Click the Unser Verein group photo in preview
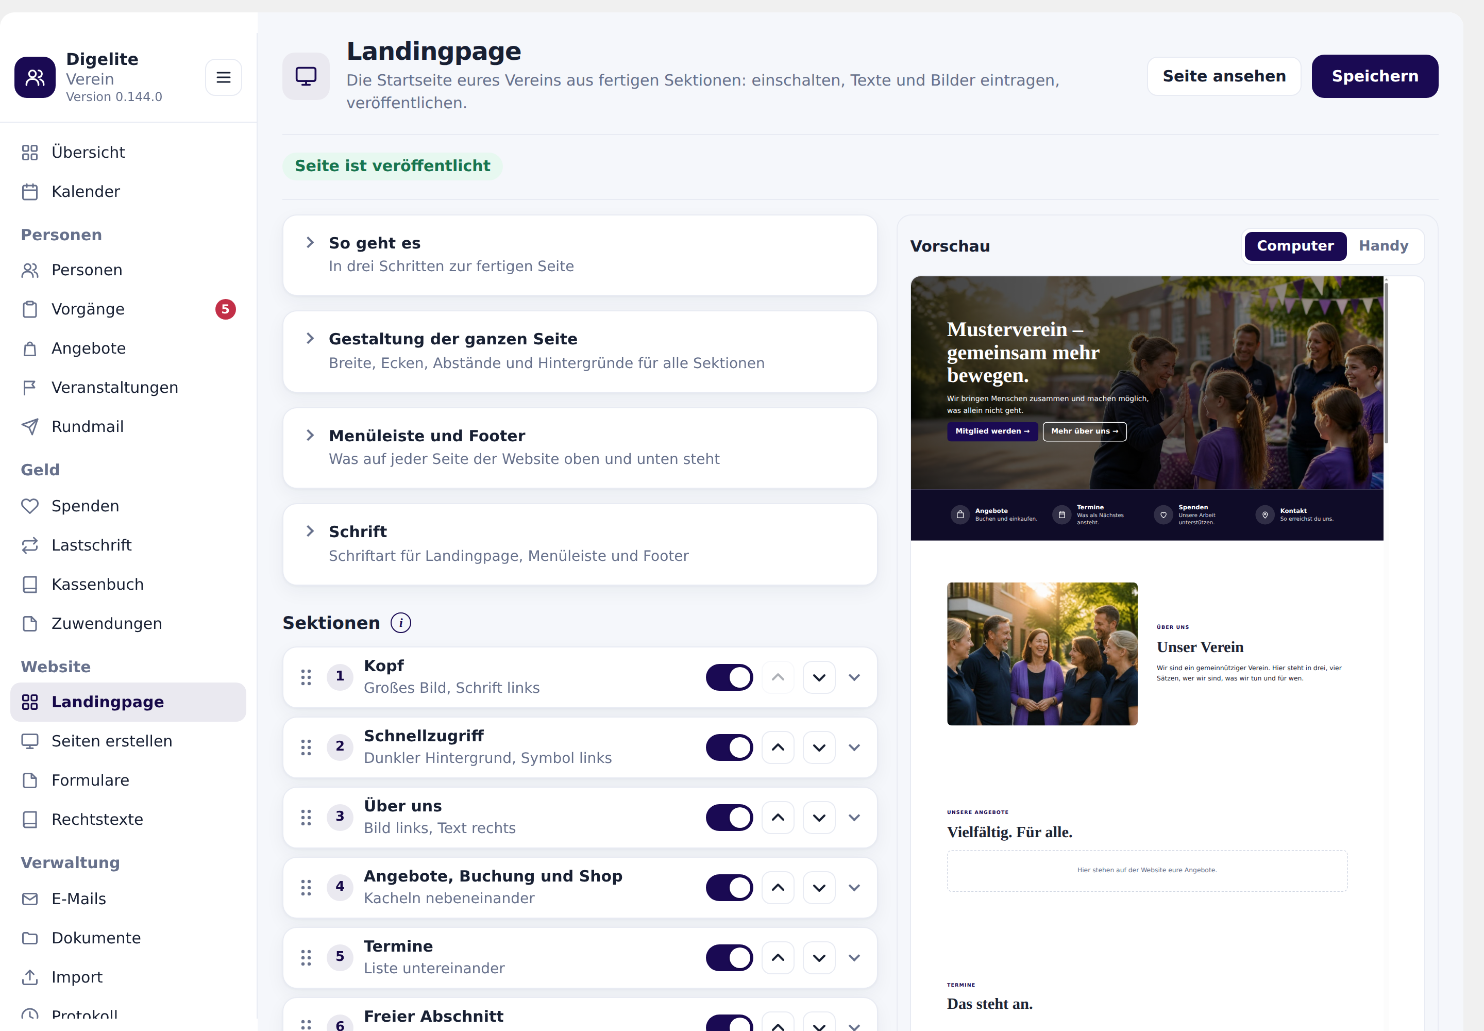 coord(1042,654)
